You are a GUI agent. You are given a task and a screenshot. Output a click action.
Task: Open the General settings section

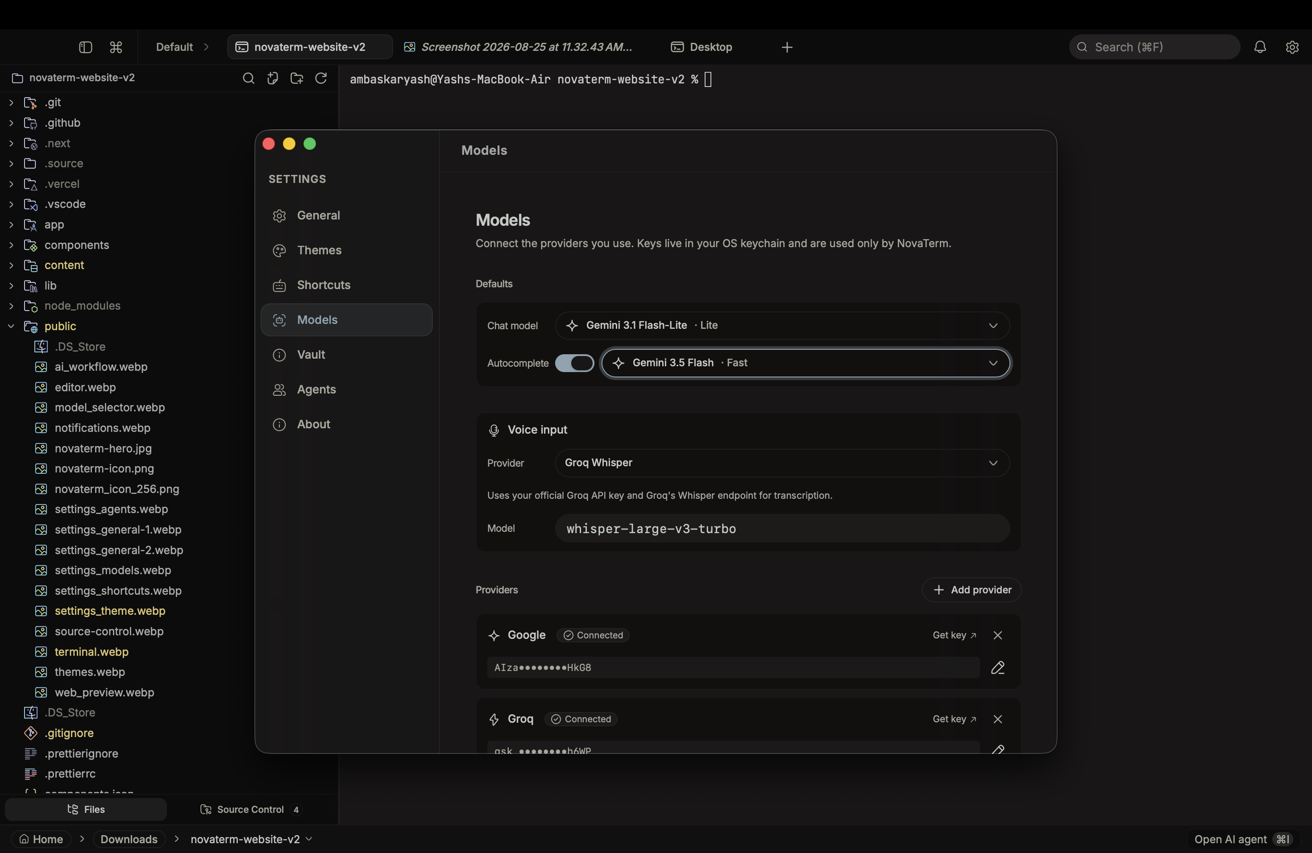coord(347,215)
